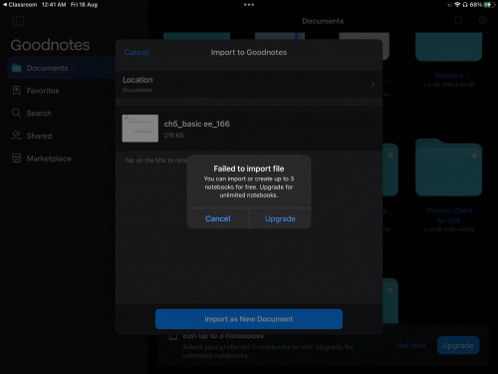Open notifications bell icon
Viewport: 498px width, 374px height.
[458, 21]
